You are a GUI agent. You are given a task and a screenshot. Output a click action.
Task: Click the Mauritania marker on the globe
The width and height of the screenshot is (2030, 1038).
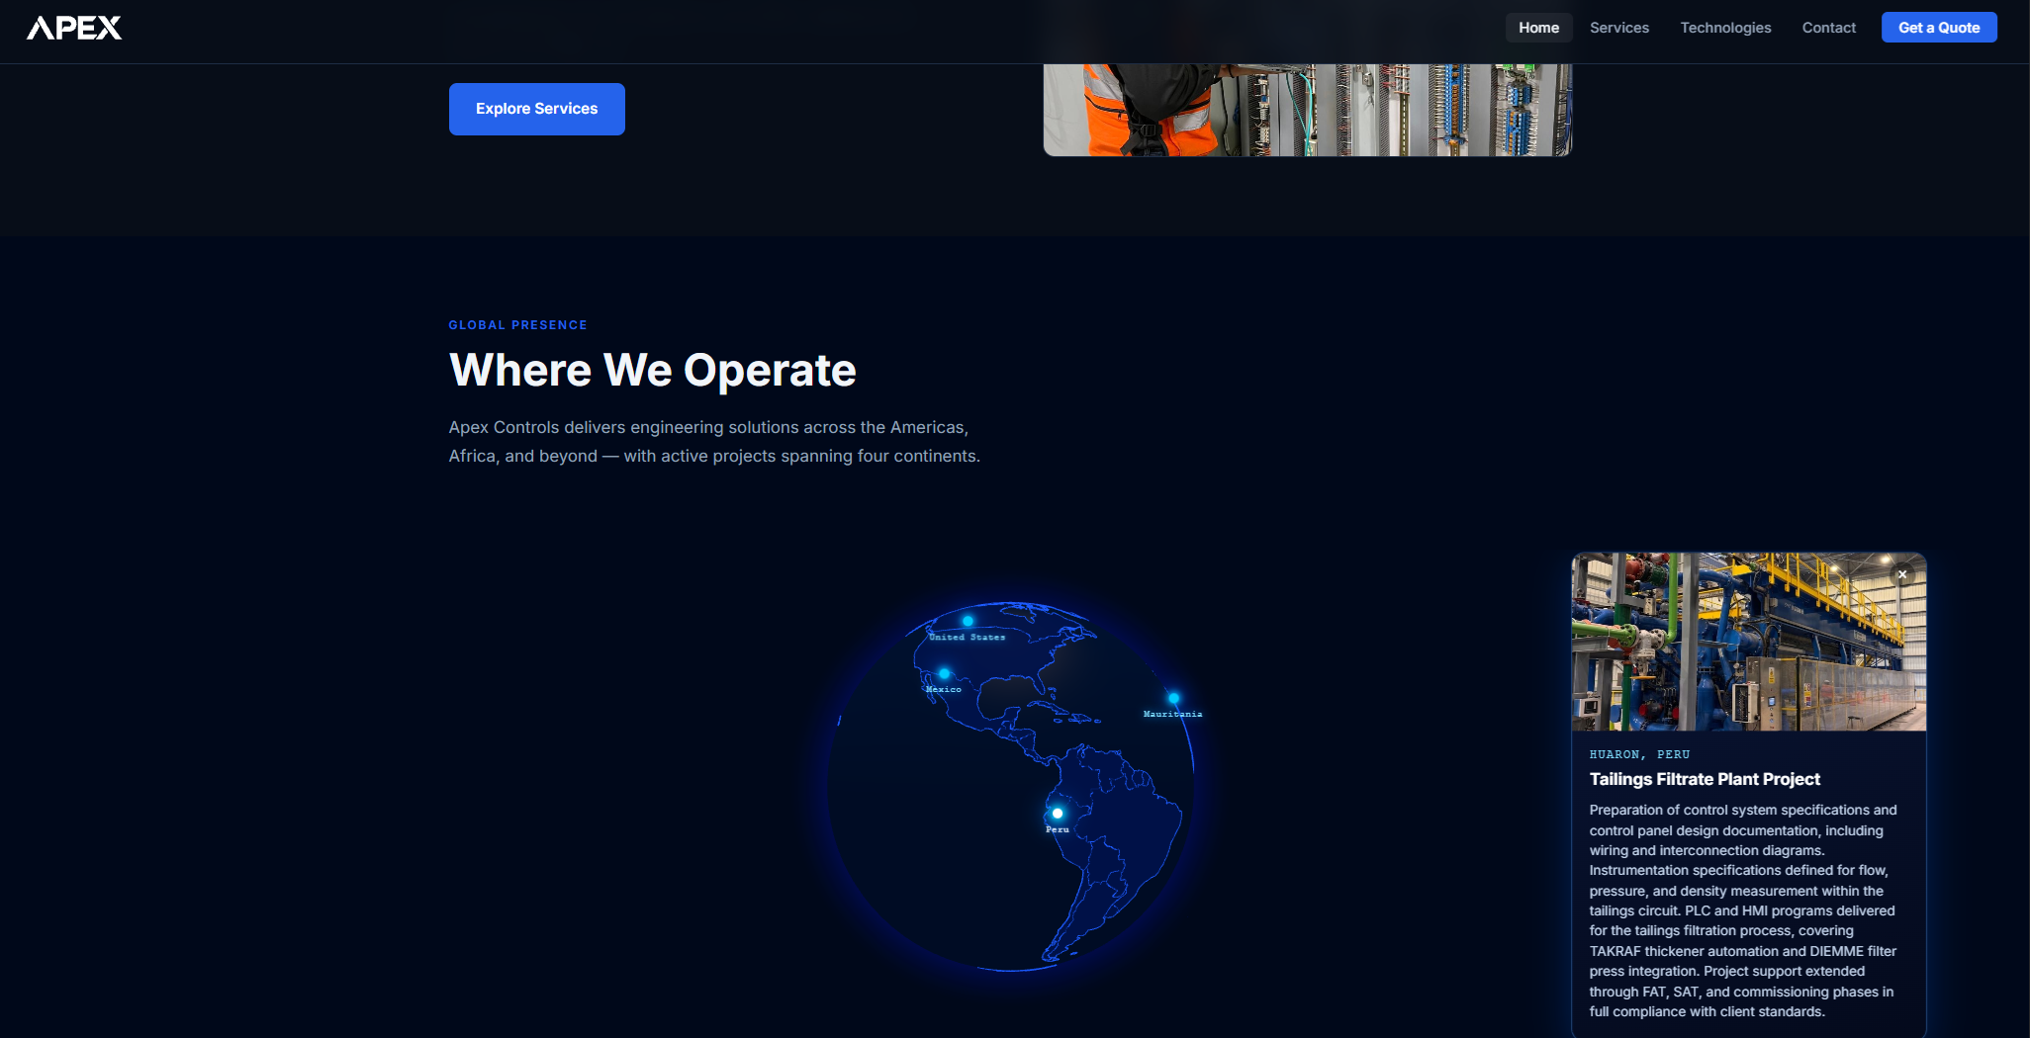[1173, 698]
